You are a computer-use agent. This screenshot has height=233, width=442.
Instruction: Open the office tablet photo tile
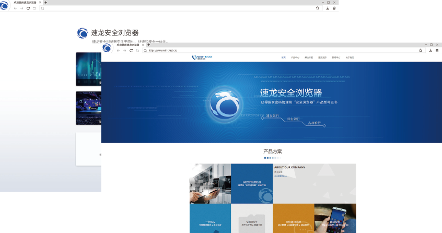tap(210, 184)
